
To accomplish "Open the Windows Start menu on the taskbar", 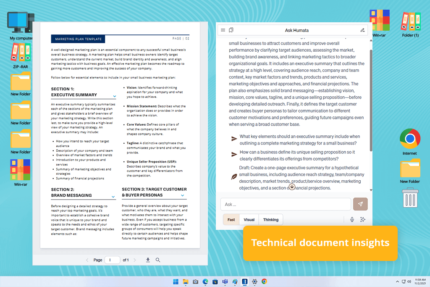I will pos(176,282).
